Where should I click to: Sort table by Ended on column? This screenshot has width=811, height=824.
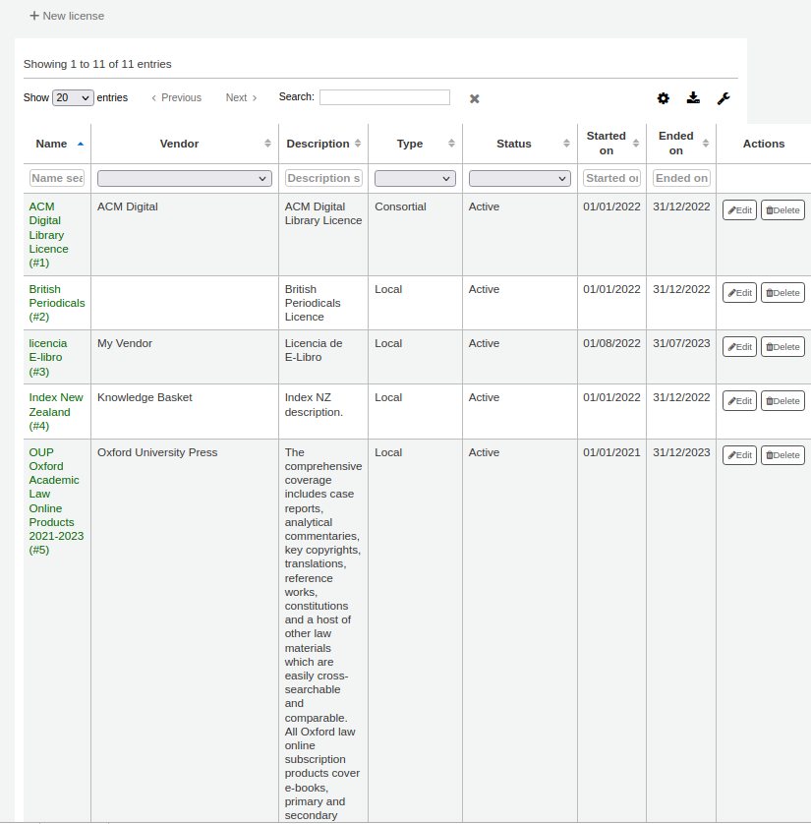(681, 144)
